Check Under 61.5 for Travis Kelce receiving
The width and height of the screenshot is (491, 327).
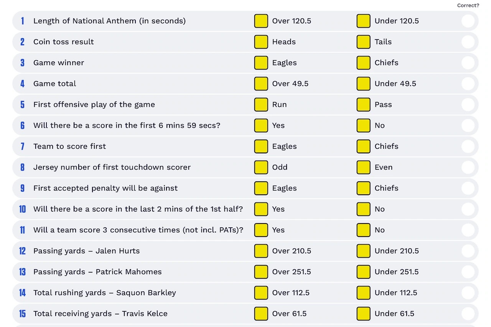pos(363,314)
